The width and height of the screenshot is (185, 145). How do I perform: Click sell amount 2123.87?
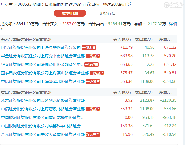(x=147, y=100)
